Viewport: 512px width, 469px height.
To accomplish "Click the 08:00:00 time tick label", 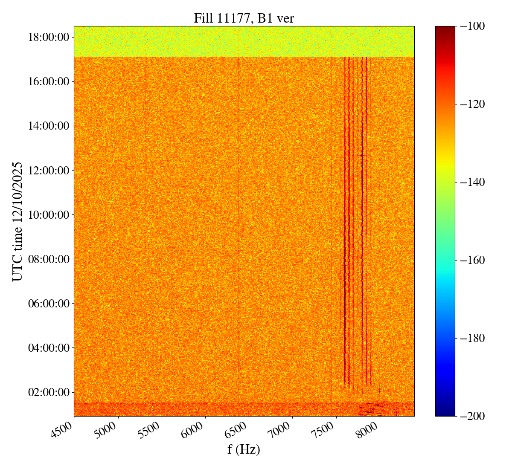I will pos(48,259).
